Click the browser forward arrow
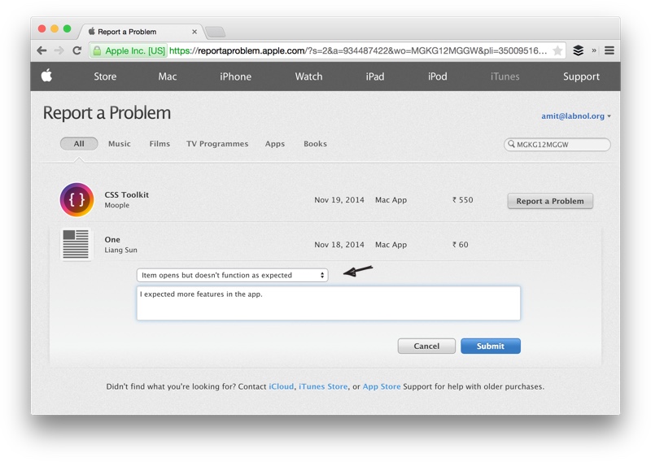This screenshot has width=651, height=462. tap(59, 50)
